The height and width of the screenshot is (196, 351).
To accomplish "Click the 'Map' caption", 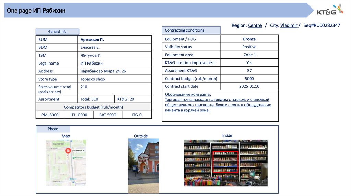I will click(x=66, y=136).
